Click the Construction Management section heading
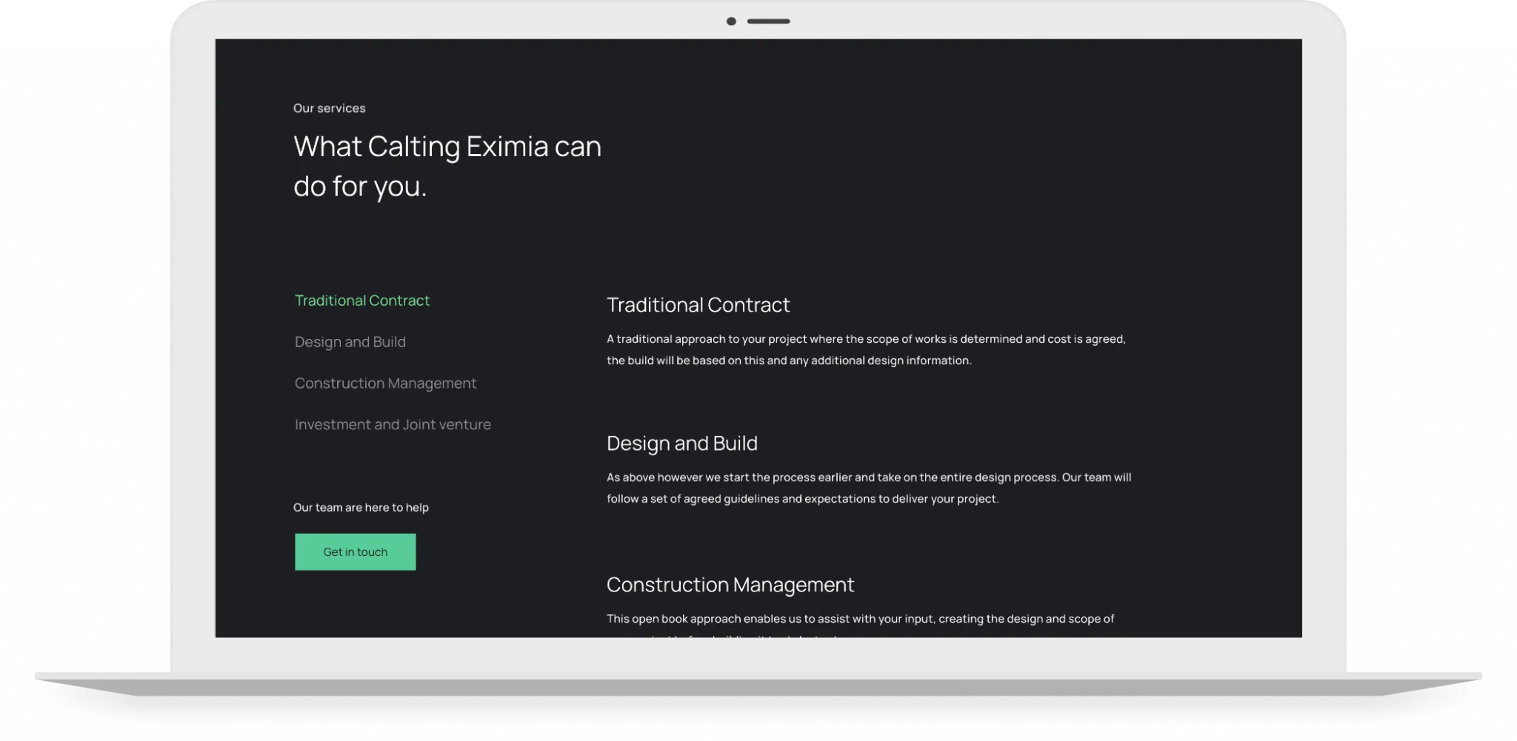Image resolution: width=1517 pixels, height=741 pixels. [730, 585]
